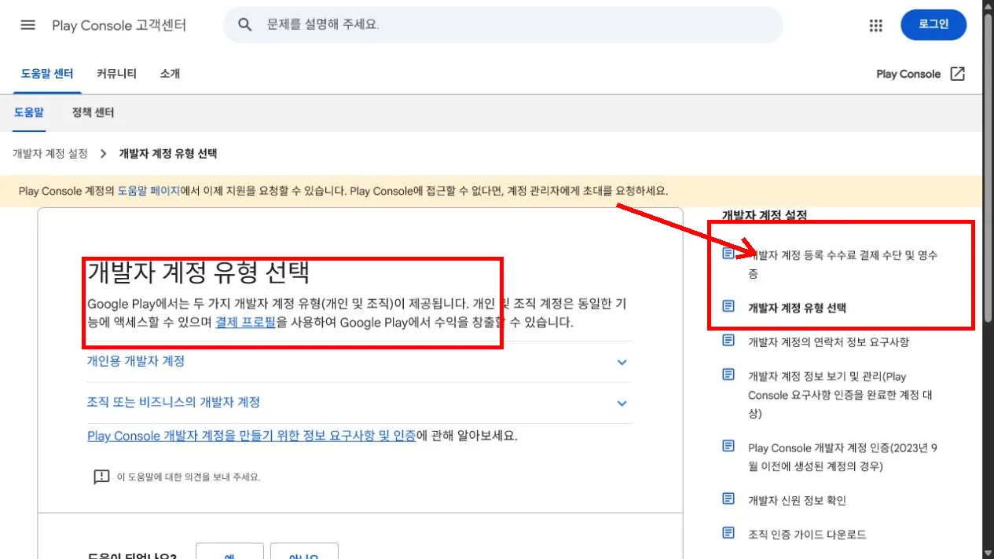Open Play Console 개발자 계정을 만들기 위한 정보 요구사항 link
Screen dimensions: 994x559
251,436
